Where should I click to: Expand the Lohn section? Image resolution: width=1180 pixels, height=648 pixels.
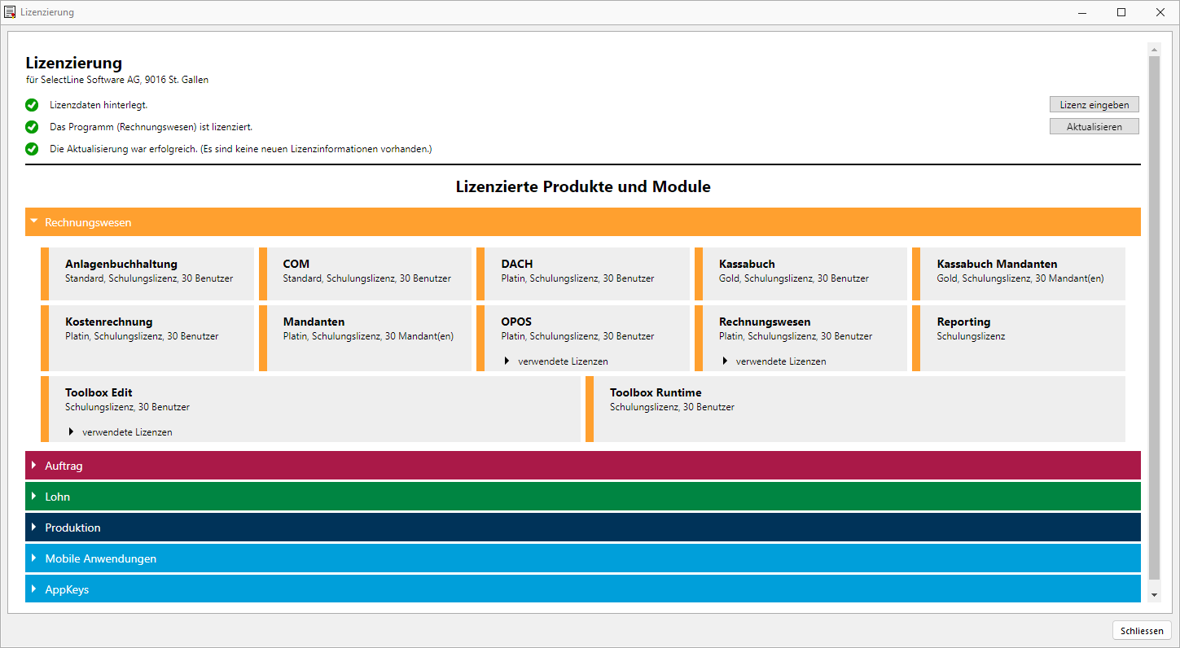point(583,497)
